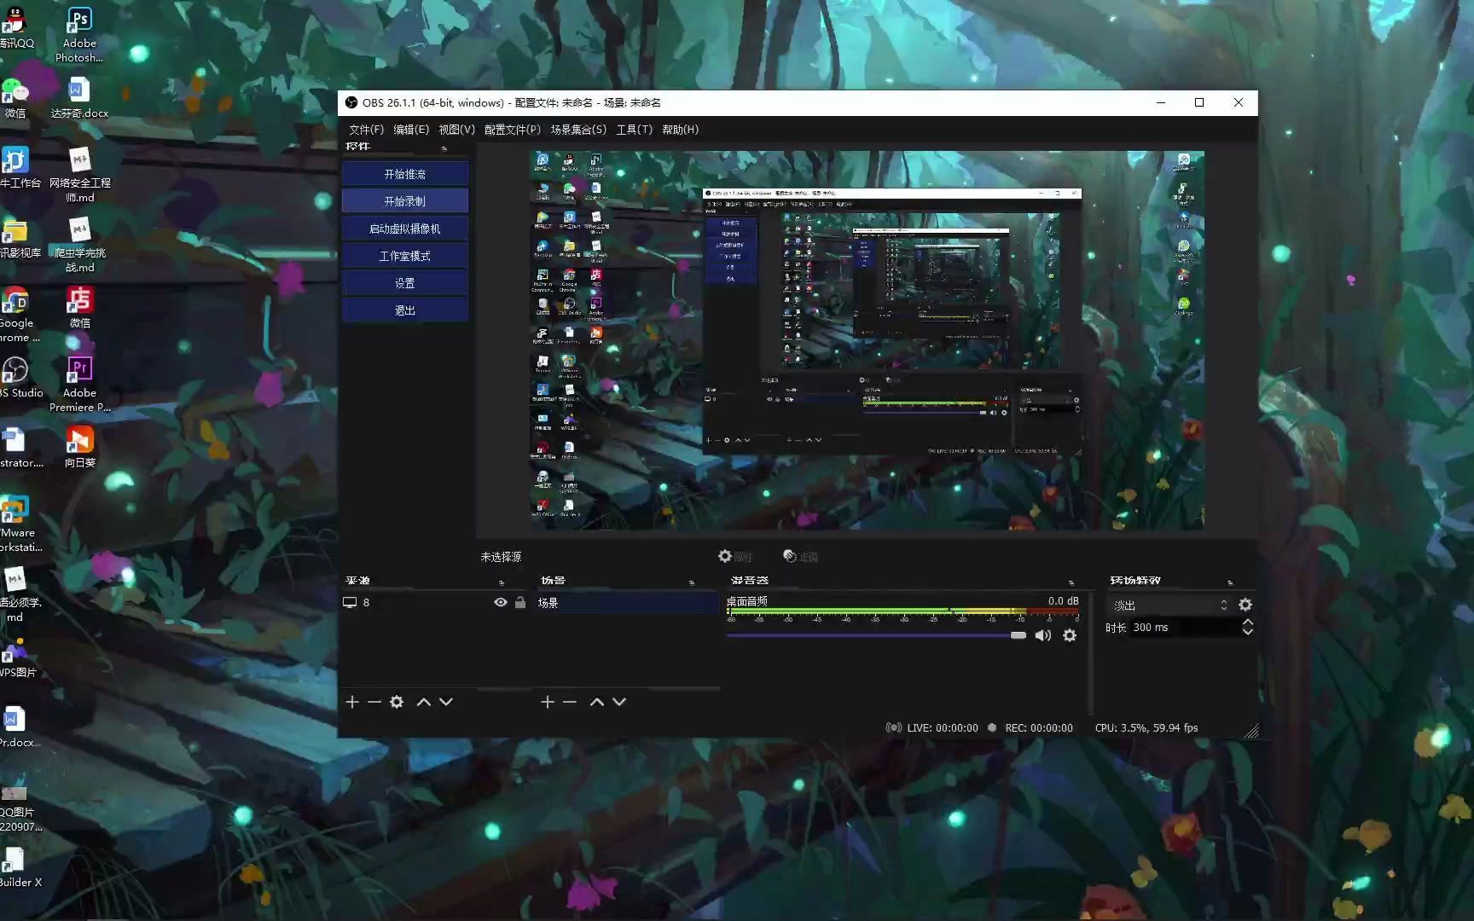
Task: Open 网络安全工程师.md desktop file
Action: (79, 175)
